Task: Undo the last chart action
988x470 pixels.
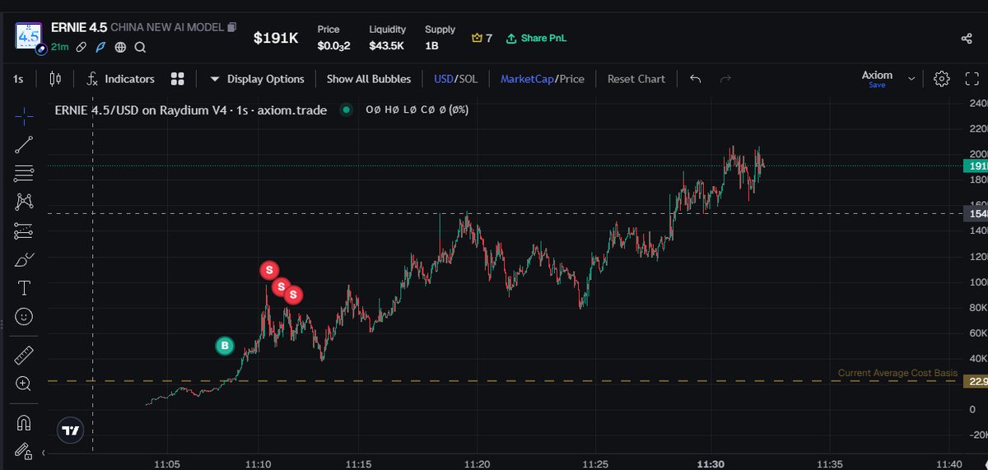Action: tap(696, 79)
